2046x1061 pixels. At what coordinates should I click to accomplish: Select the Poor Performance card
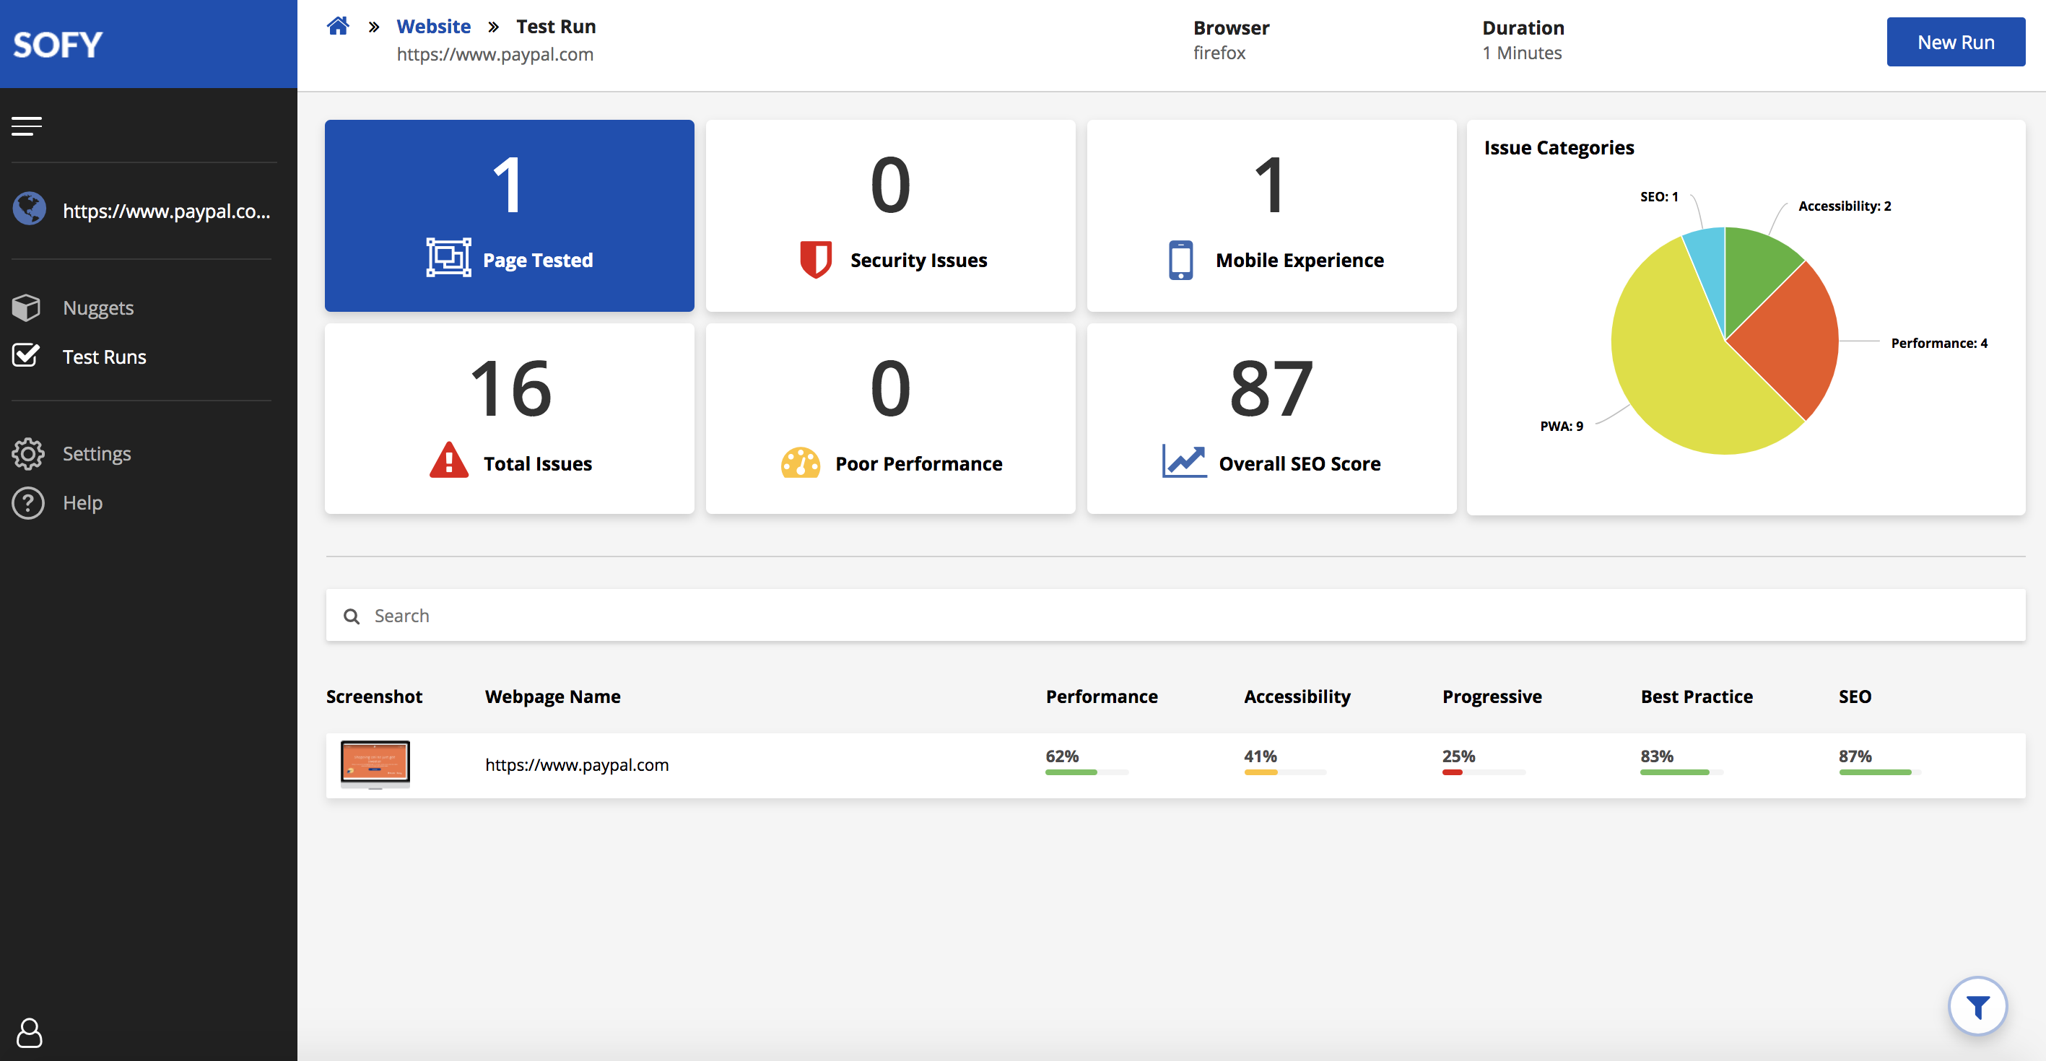(x=890, y=419)
